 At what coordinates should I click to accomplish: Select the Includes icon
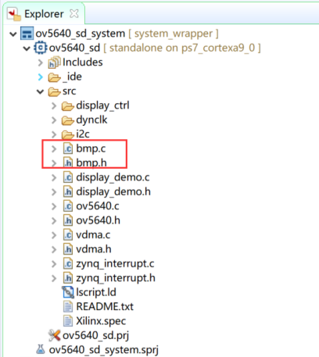click(x=54, y=62)
